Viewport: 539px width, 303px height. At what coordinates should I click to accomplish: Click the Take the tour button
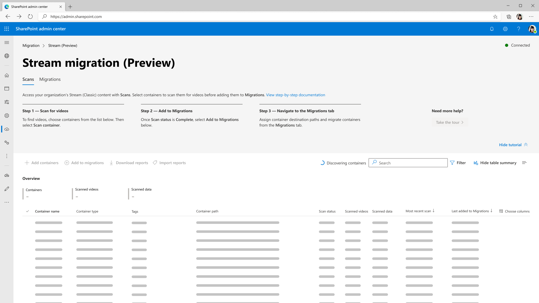(450, 122)
